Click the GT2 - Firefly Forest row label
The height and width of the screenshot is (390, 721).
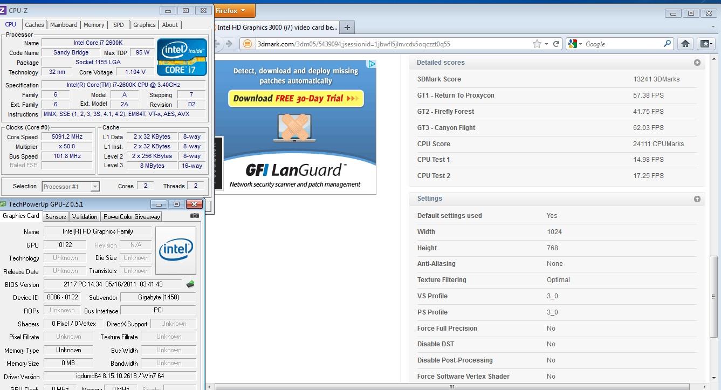(x=445, y=112)
